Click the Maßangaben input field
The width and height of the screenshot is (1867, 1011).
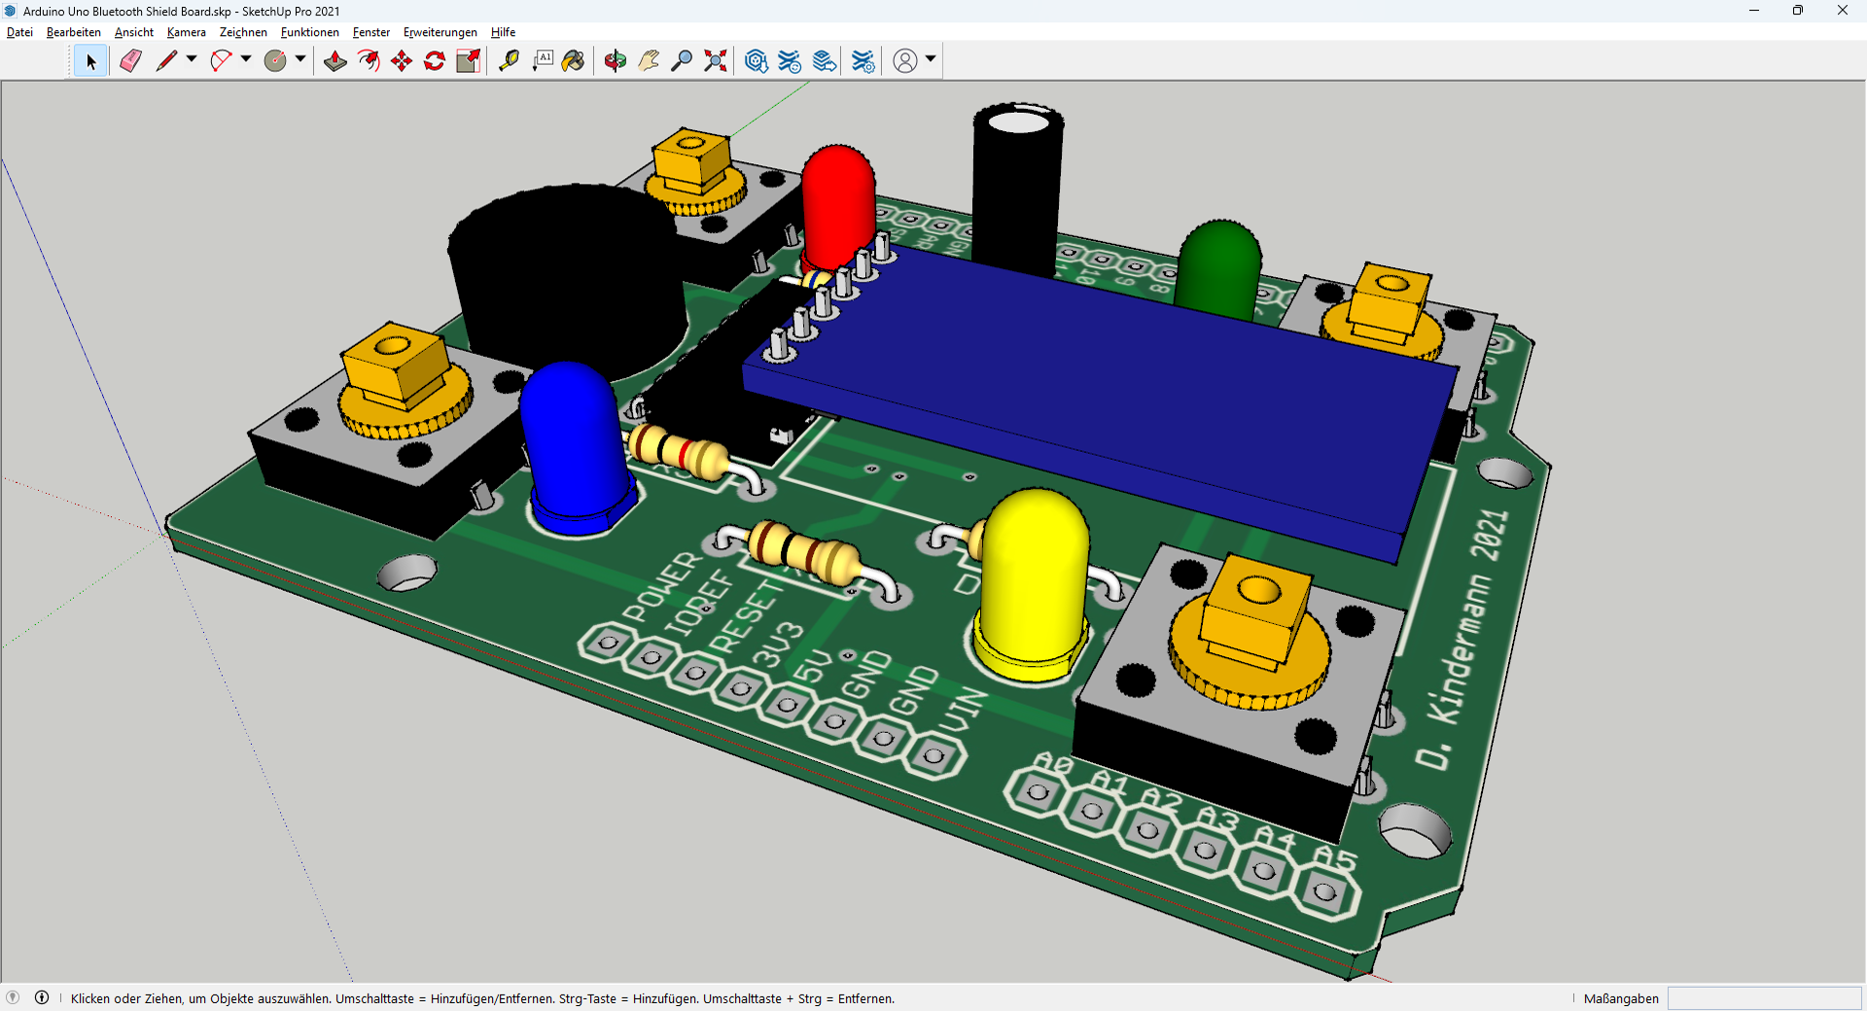point(1764,998)
